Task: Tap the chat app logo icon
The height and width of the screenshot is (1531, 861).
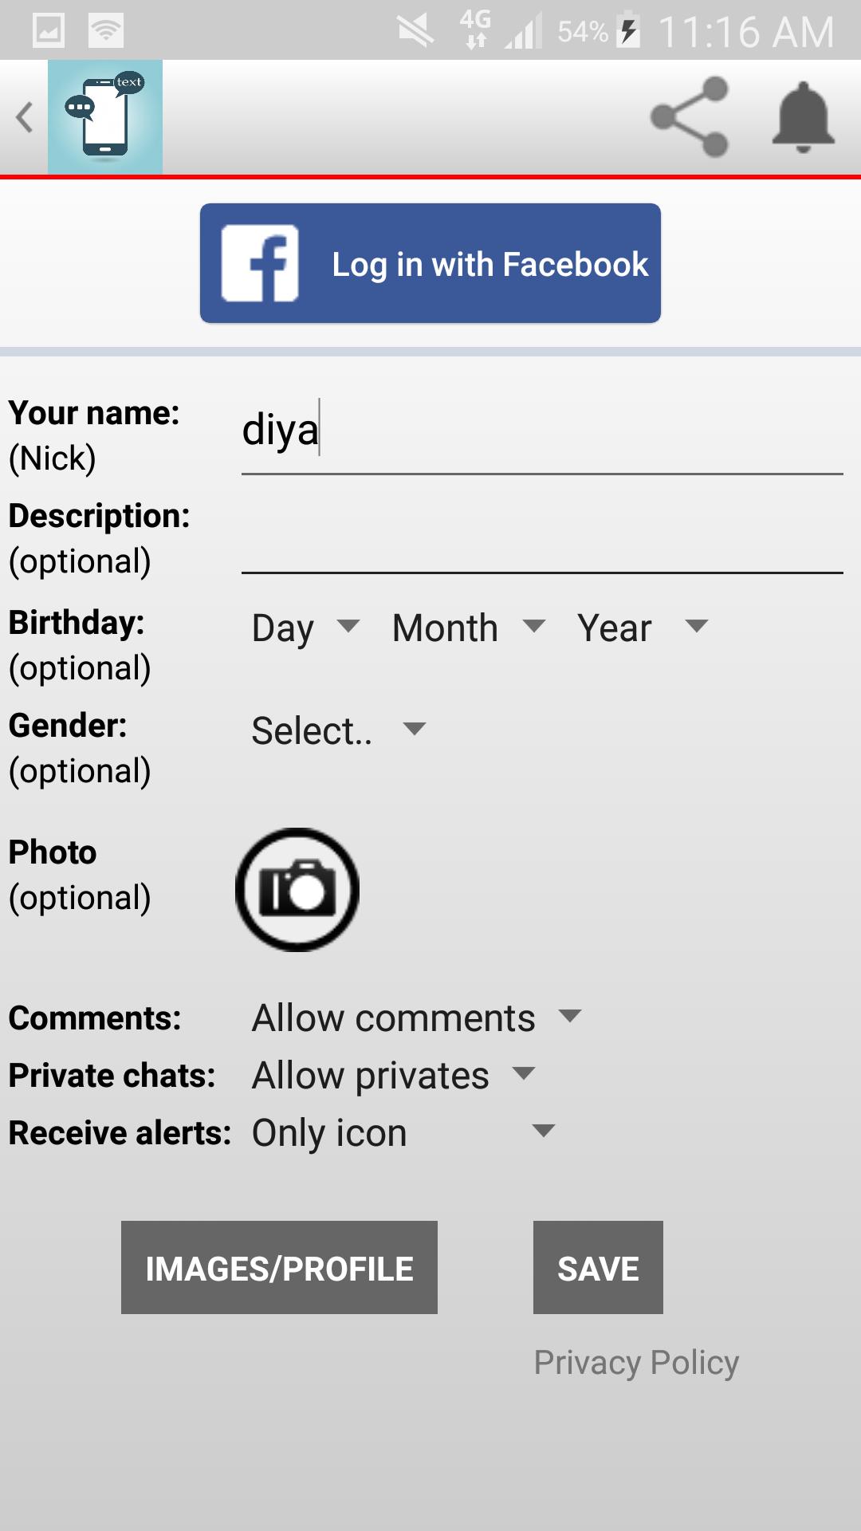Action: click(x=105, y=117)
